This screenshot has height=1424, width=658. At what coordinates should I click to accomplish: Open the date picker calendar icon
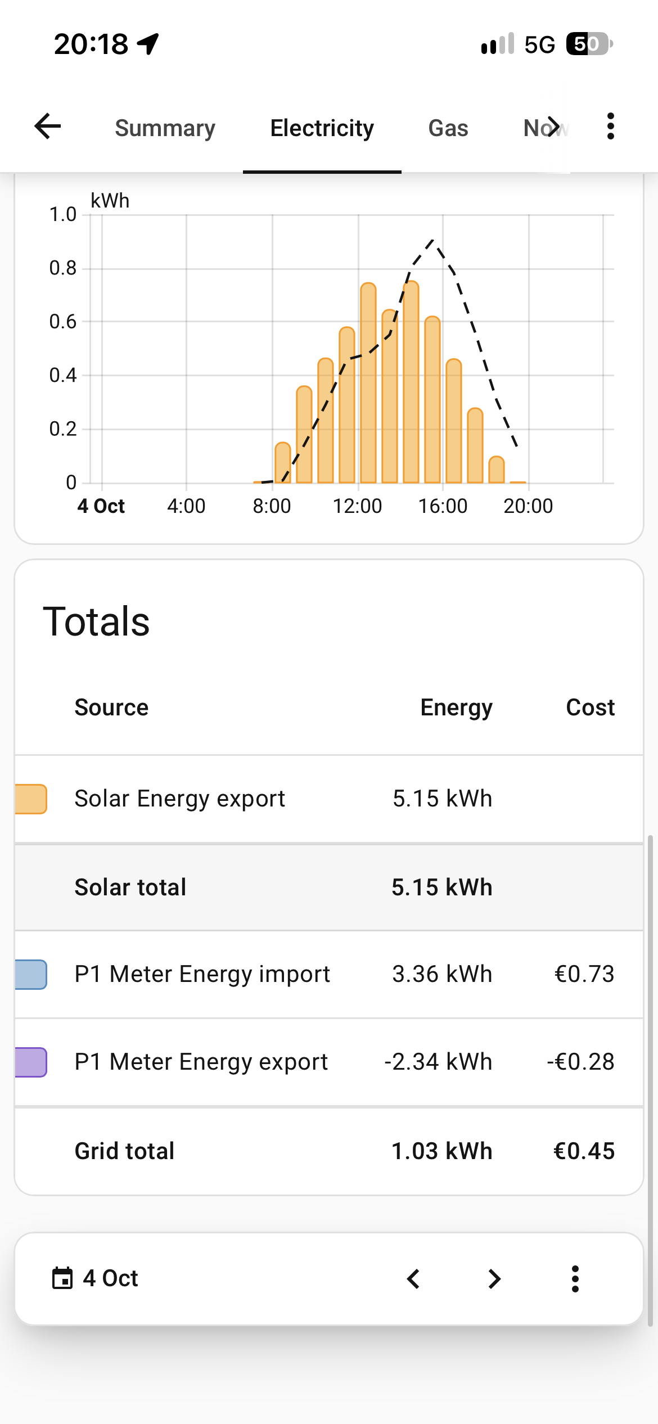click(62, 1278)
